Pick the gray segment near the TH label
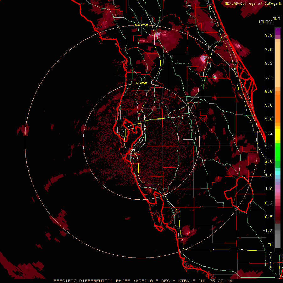Screen dimensions: 283x283 278,241
